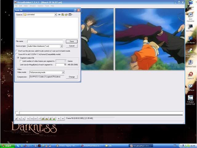Click the Compression codec text field
The image size is (197, 148).
coord(46,77)
